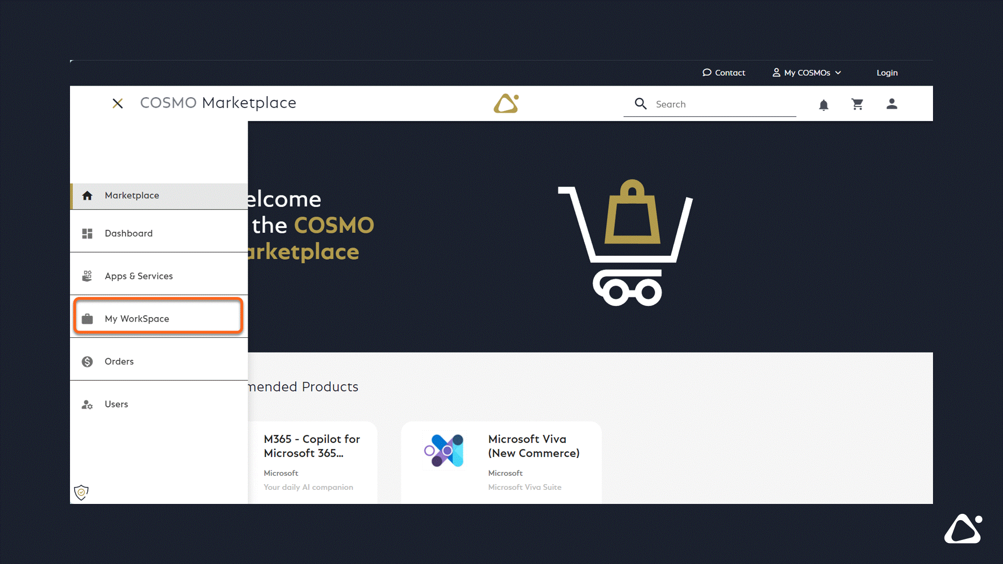Click the Login link
Screen dimensions: 1003x564
tap(887, 73)
